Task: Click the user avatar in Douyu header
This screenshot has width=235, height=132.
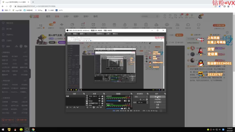Action: (x=200, y=16)
